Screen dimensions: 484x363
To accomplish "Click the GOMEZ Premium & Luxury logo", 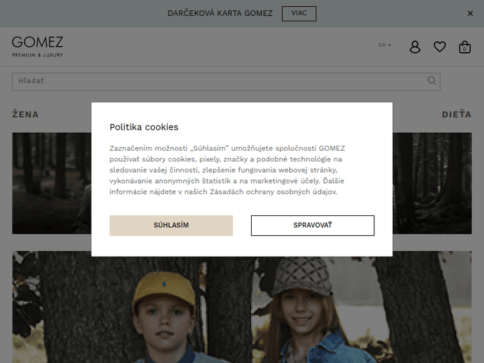I will click(37, 46).
